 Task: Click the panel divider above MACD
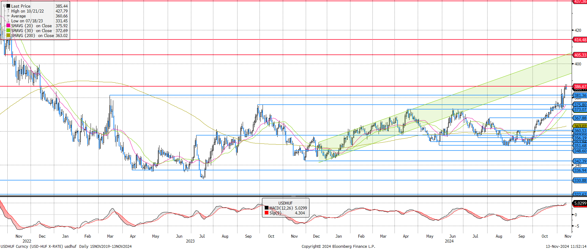[x=293, y=196]
